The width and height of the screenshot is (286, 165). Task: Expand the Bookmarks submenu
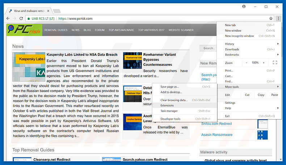point(249,55)
